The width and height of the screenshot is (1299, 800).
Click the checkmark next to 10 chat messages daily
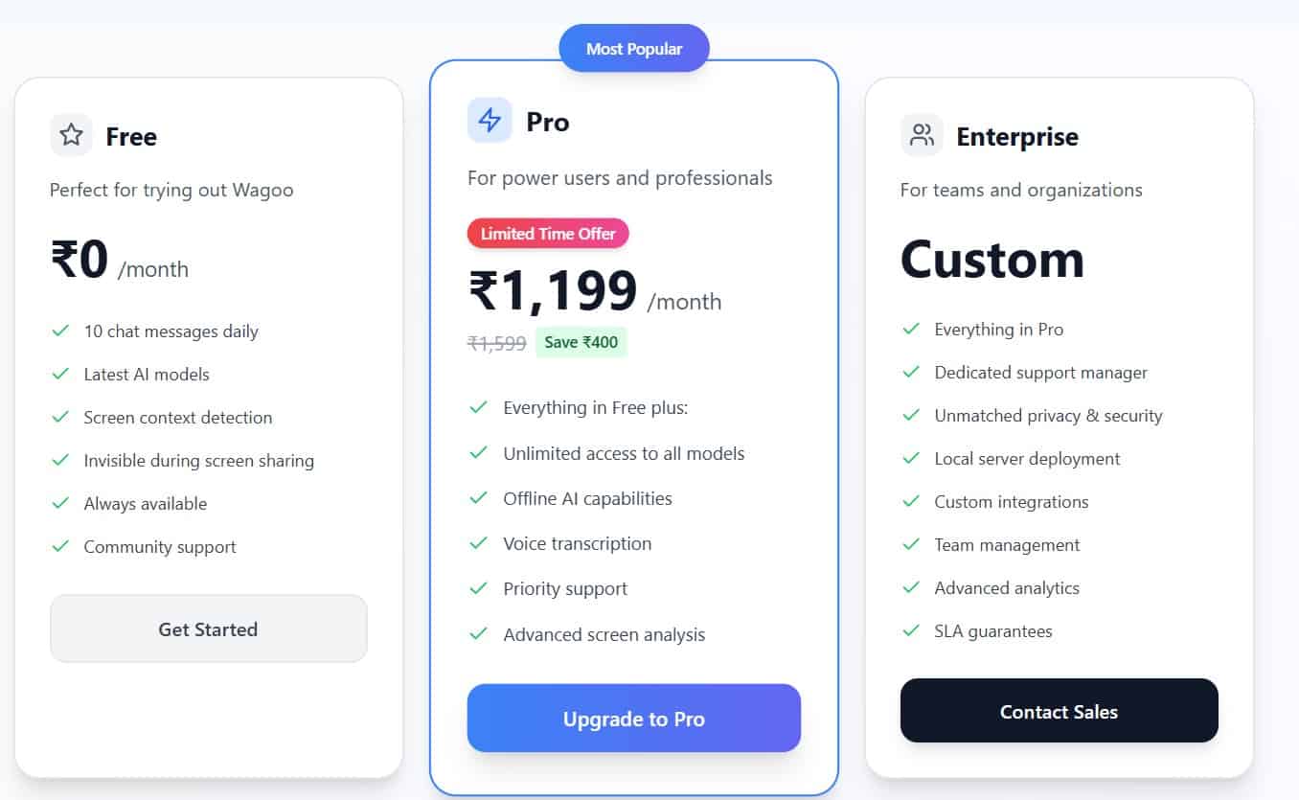pyautogui.click(x=59, y=331)
